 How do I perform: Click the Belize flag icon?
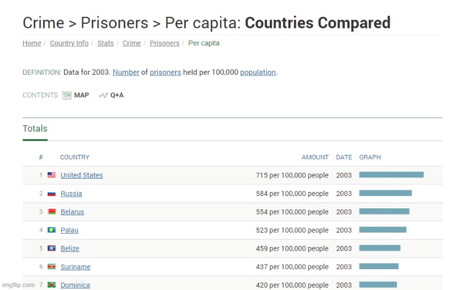click(52, 248)
